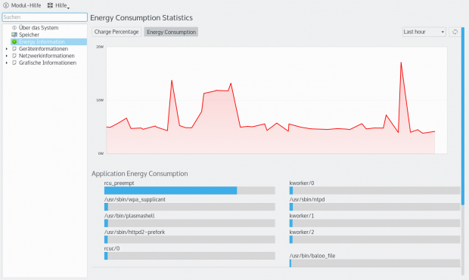
Task: Open Netzwerkinformationen category
Action: [47, 56]
